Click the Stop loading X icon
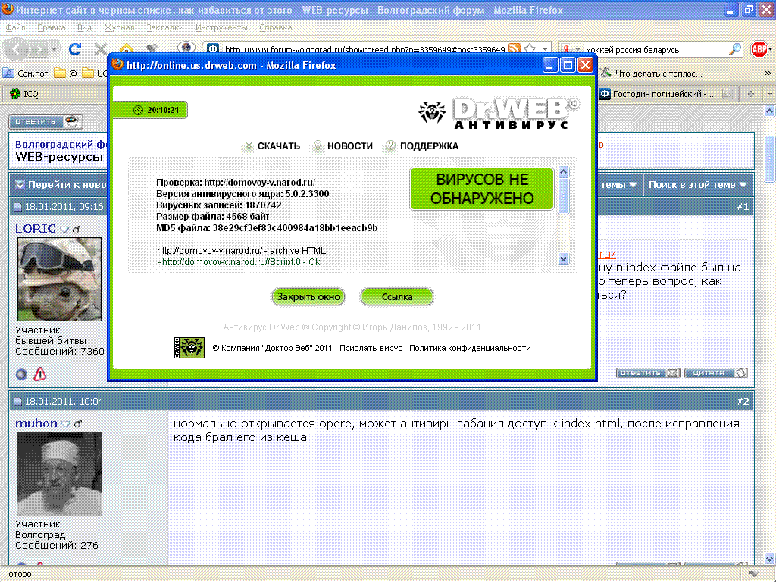The width and height of the screenshot is (776, 582). coord(101,49)
